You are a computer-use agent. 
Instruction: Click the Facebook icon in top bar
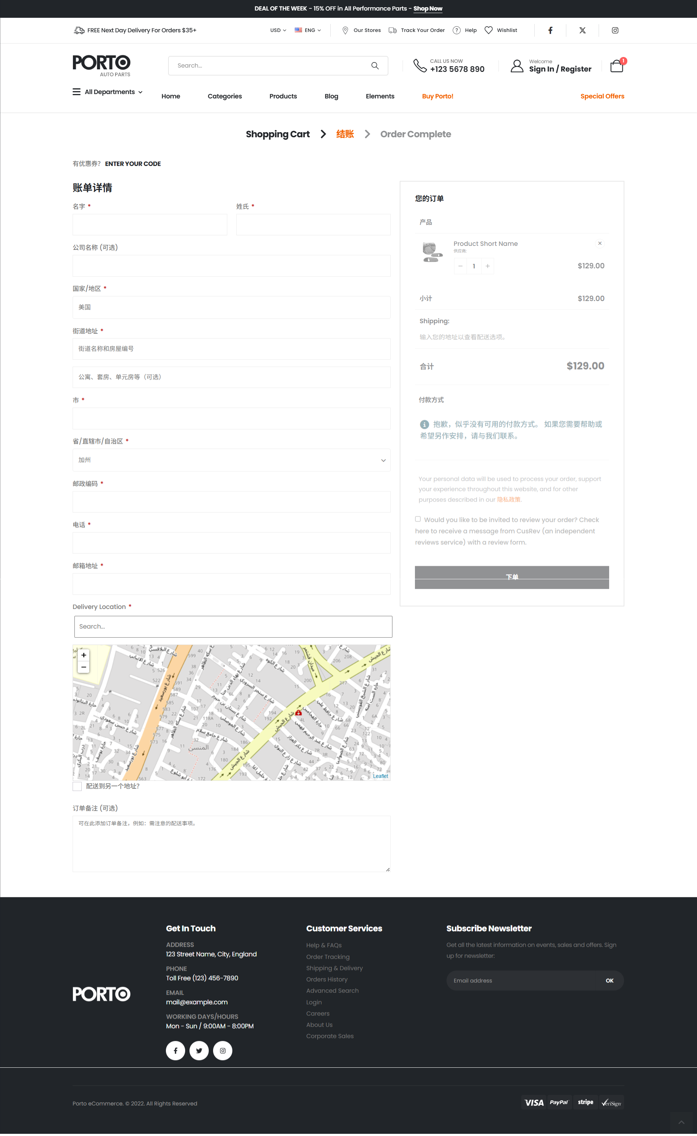[x=550, y=31]
